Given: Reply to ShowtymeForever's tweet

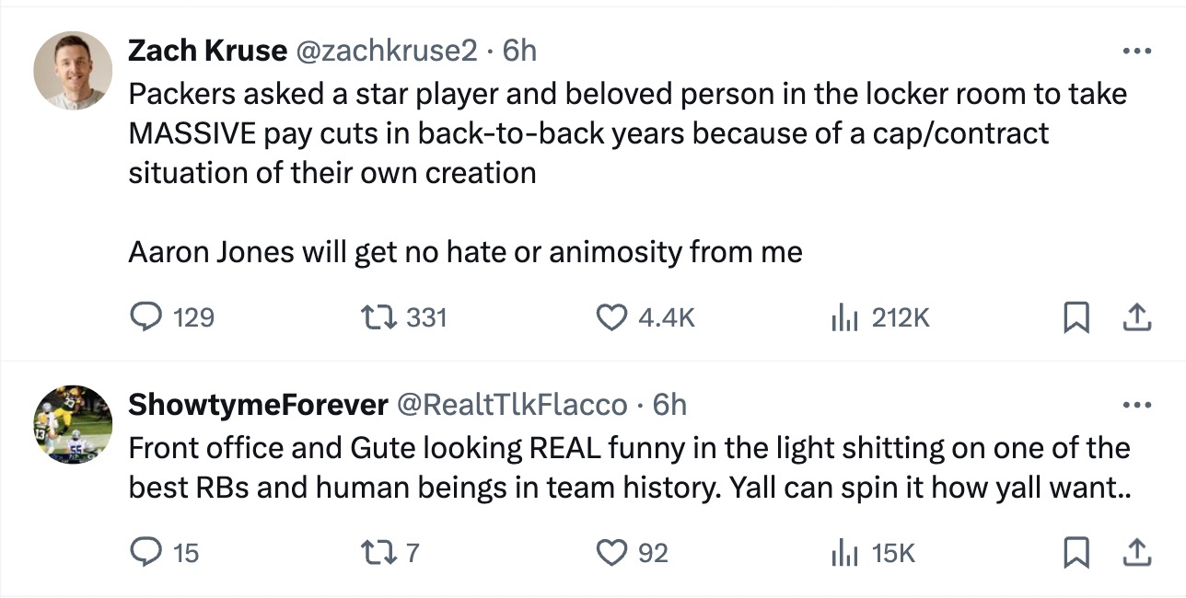Looking at the screenshot, I should point(146,552).
